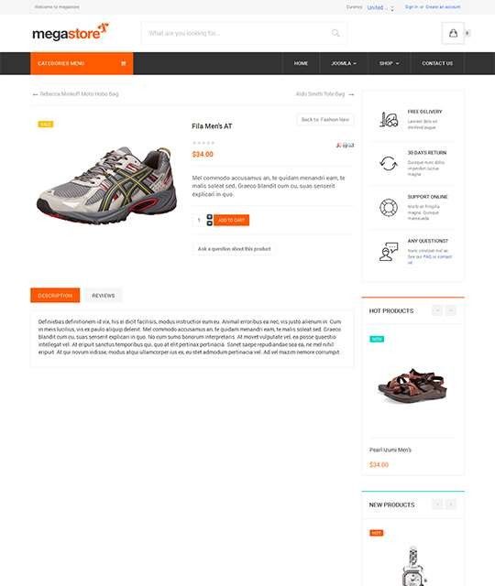Click the Support Online lifebuoy icon

(389, 208)
